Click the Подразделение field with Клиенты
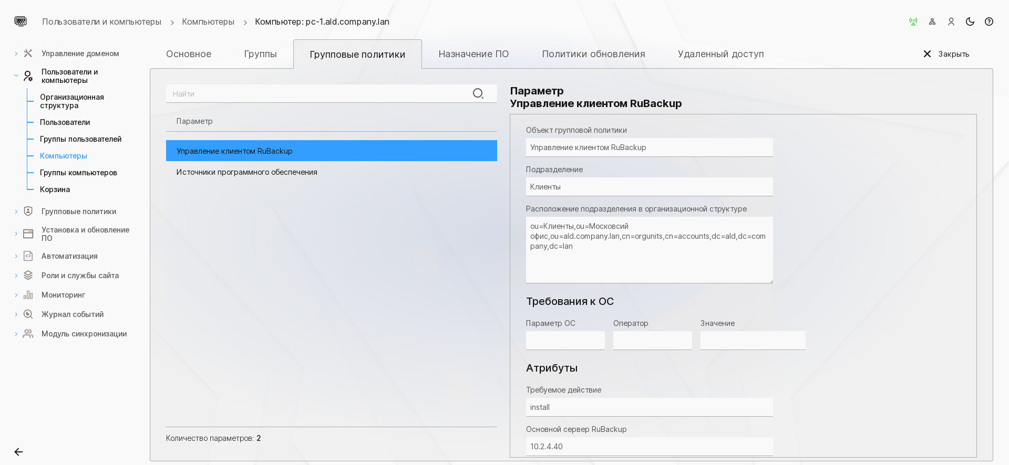The width and height of the screenshot is (1009, 465). click(x=649, y=187)
